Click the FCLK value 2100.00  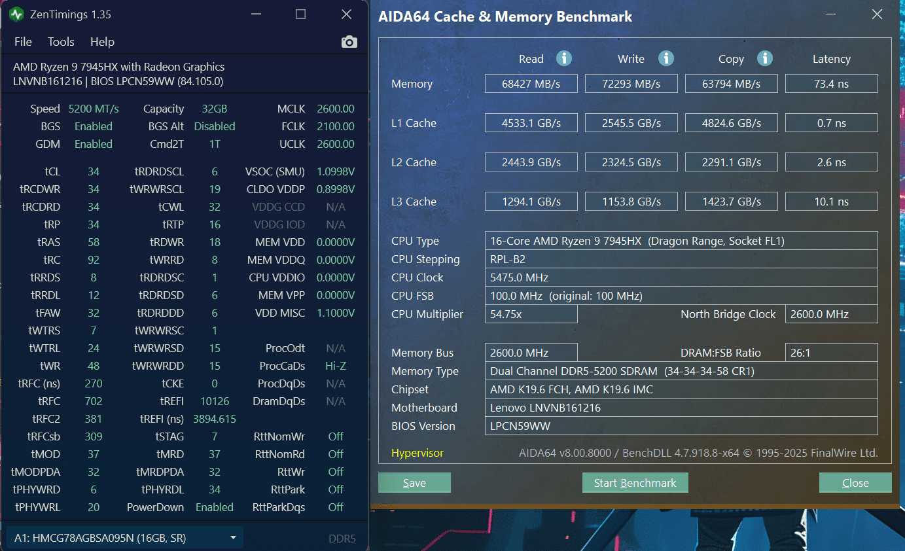click(336, 126)
